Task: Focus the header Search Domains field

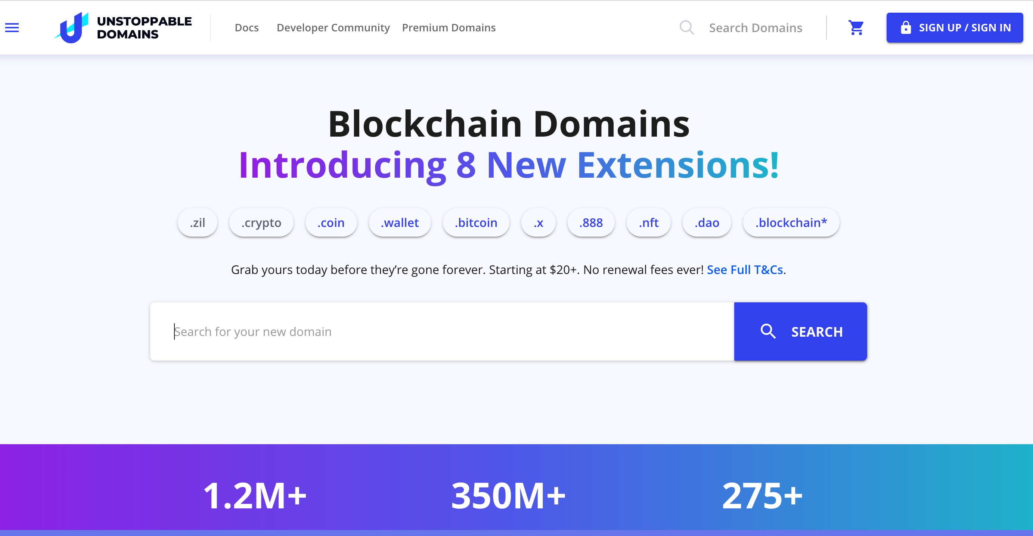Action: (756, 28)
